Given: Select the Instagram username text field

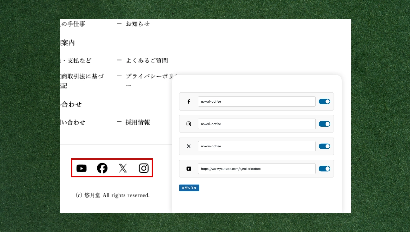Looking at the screenshot, I should (x=256, y=124).
